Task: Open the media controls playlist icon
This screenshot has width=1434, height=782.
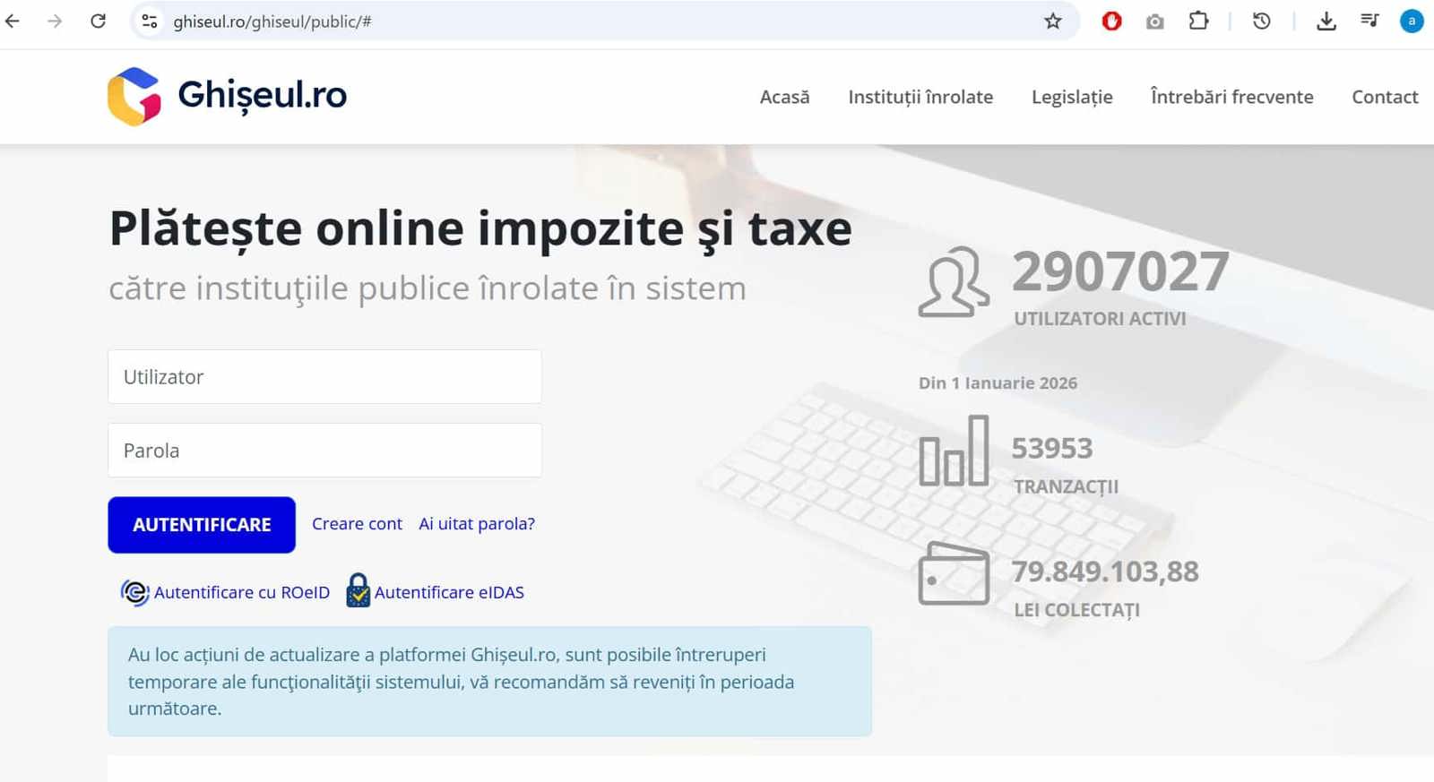Action: 1369,21
